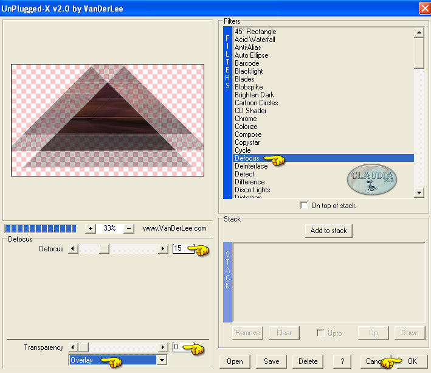Open a saved preset with Open
Screen dimensions: 431x373
point(235,361)
